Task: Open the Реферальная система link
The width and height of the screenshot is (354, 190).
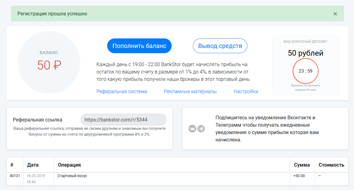Action: click(x=122, y=92)
